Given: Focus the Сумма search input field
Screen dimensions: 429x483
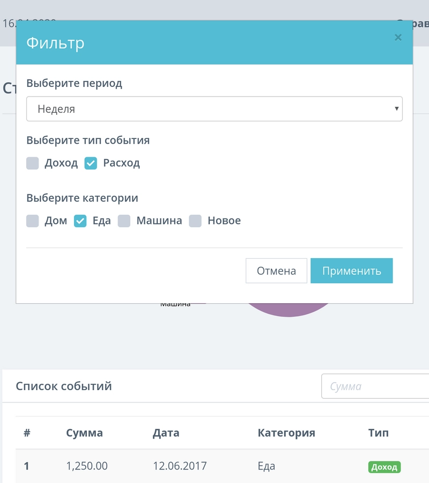Looking at the screenshot, I should point(375,386).
